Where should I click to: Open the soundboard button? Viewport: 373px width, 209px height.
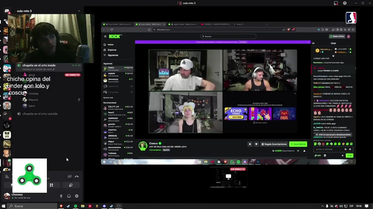71,185
